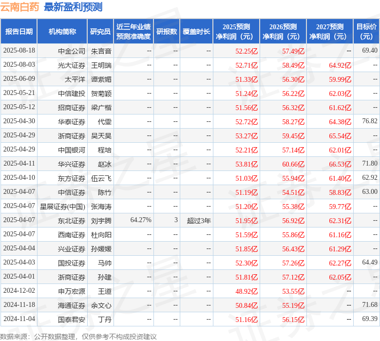Screen dimensions: 380x341
Task: Click the target price 76.82
Action: (x=370, y=121)
